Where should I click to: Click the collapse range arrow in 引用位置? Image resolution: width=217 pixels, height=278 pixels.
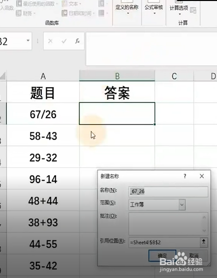(204, 242)
